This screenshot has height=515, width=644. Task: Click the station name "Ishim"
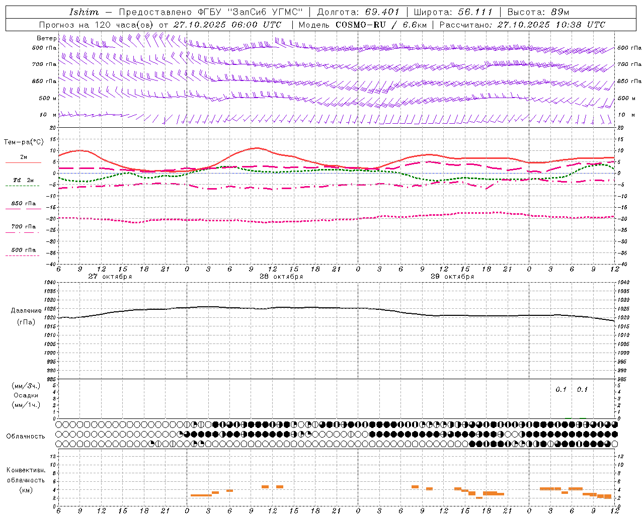[84, 12]
